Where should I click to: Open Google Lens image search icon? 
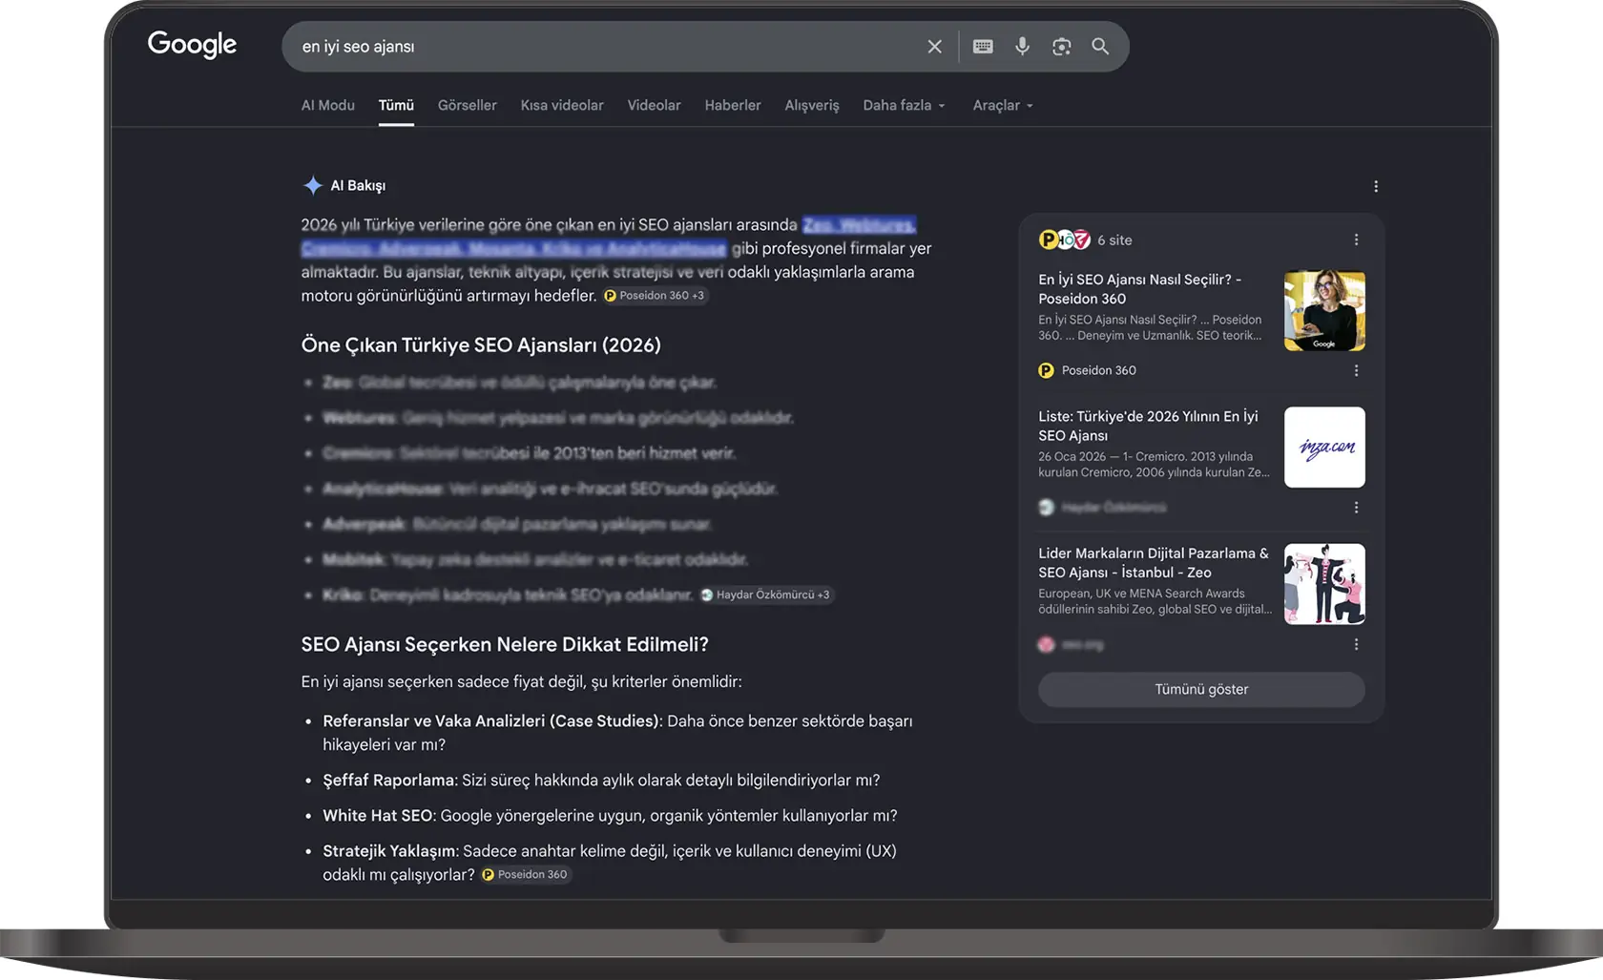pyautogui.click(x=1061, y=47)
